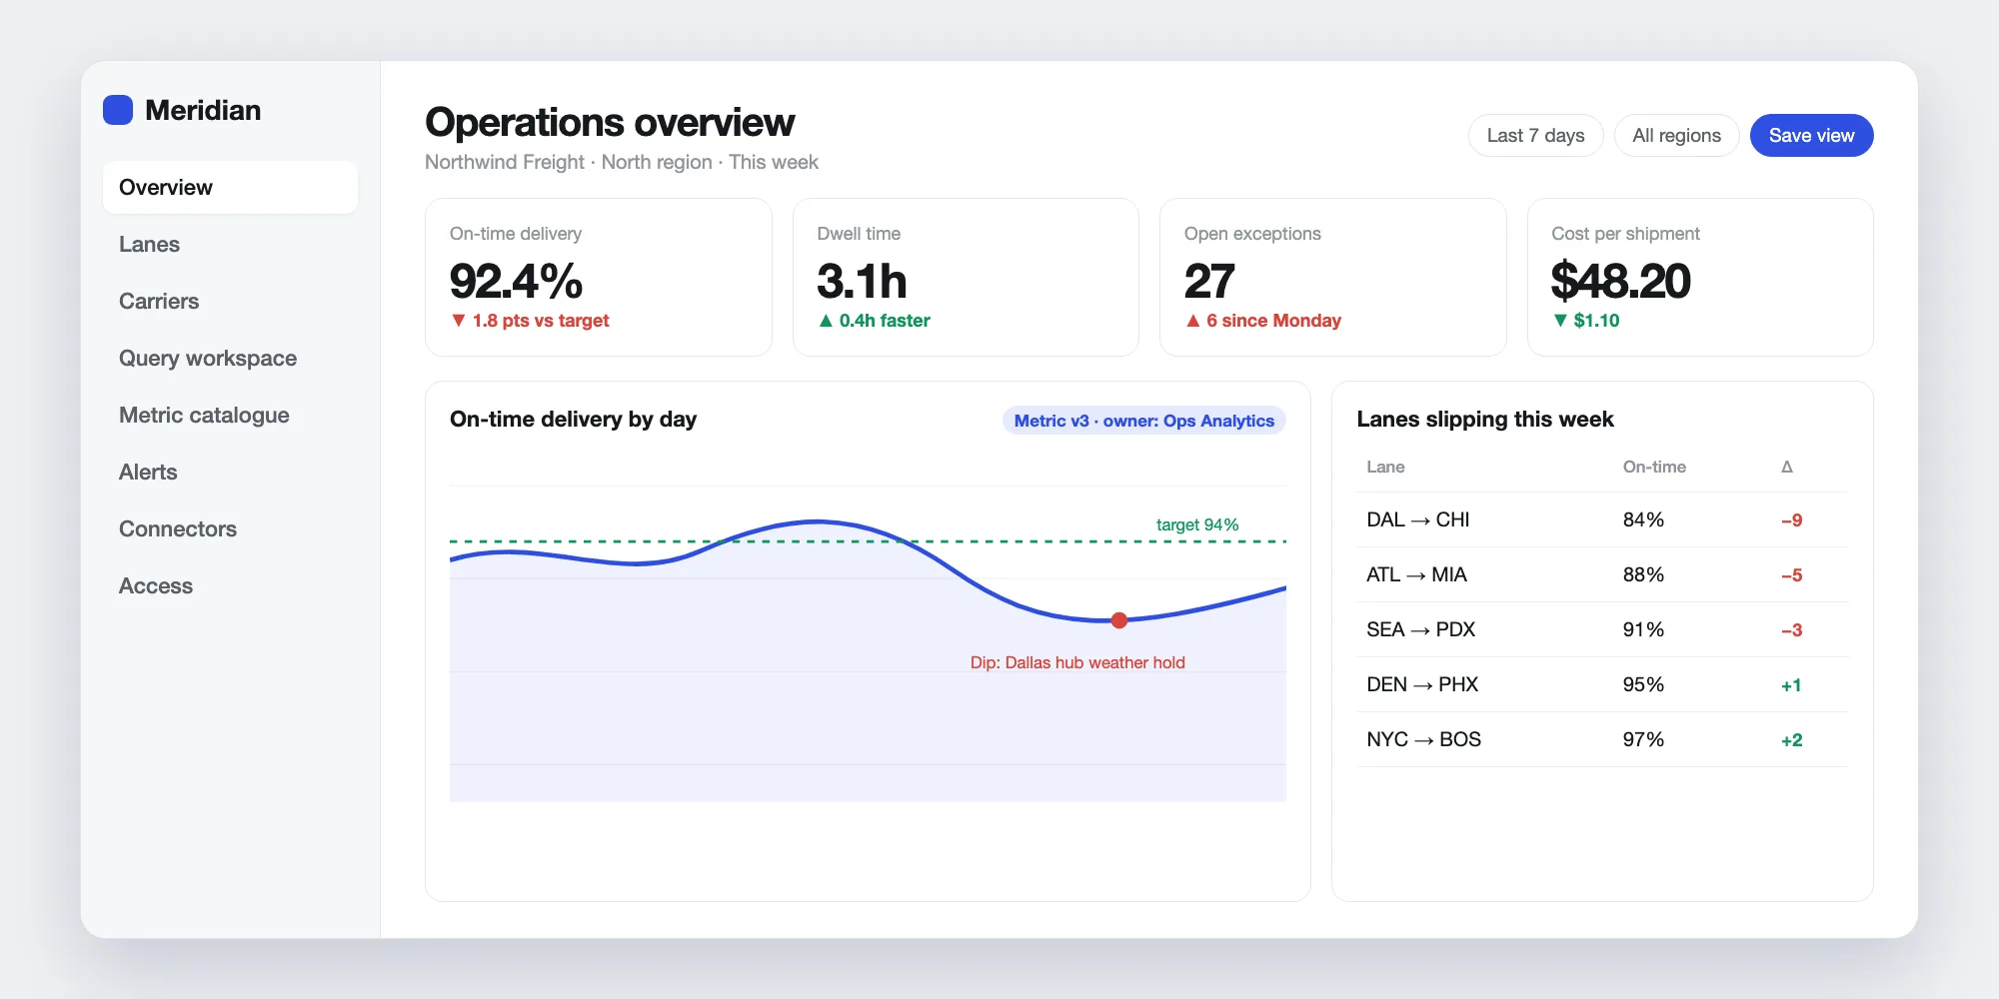Click the green up triangle beside 0.4h faster
The image size is (1999, 999).
pos(826,321)
